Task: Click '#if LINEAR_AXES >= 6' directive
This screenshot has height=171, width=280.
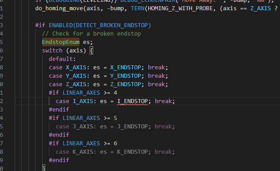Action: [83, 143]
